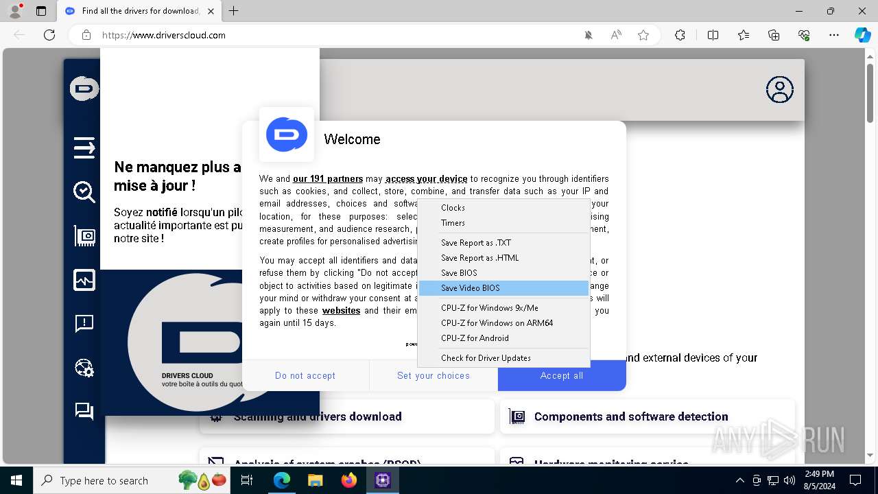This screenshot has width=878, height=494.
Task: Open CPU-Z app on taskbar
Action: (x=382, y=480)
